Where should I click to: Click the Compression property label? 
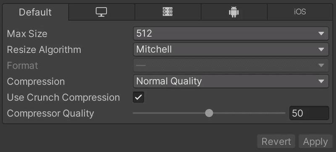tap(36, 82)
